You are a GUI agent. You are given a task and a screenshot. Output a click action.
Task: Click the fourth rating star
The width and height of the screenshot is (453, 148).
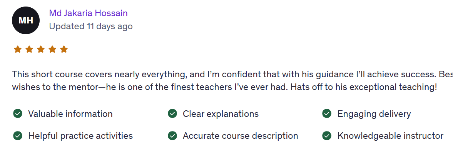coord(52,49)
